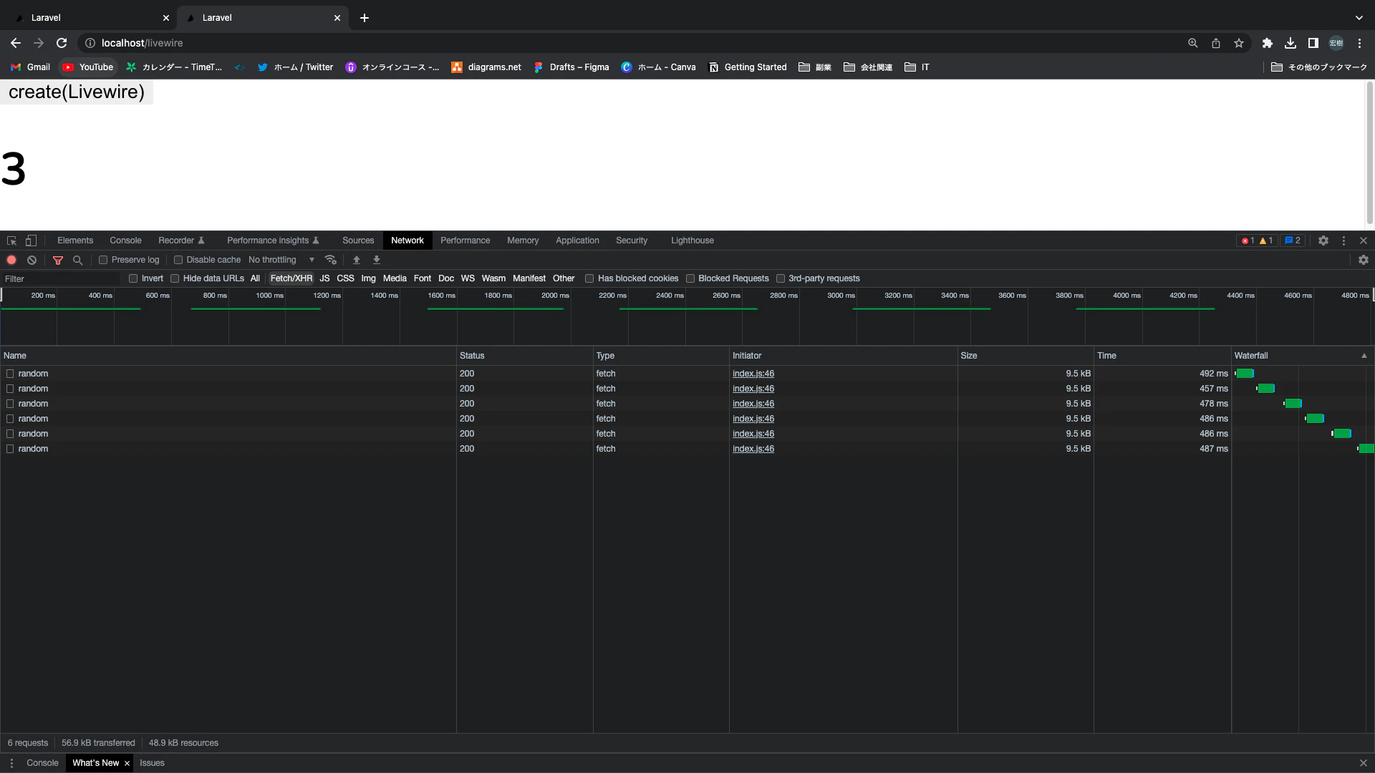Open the browser extensions puzzle icon
The width and height of the screenshot is (1375, 773).
point(1268,43)
